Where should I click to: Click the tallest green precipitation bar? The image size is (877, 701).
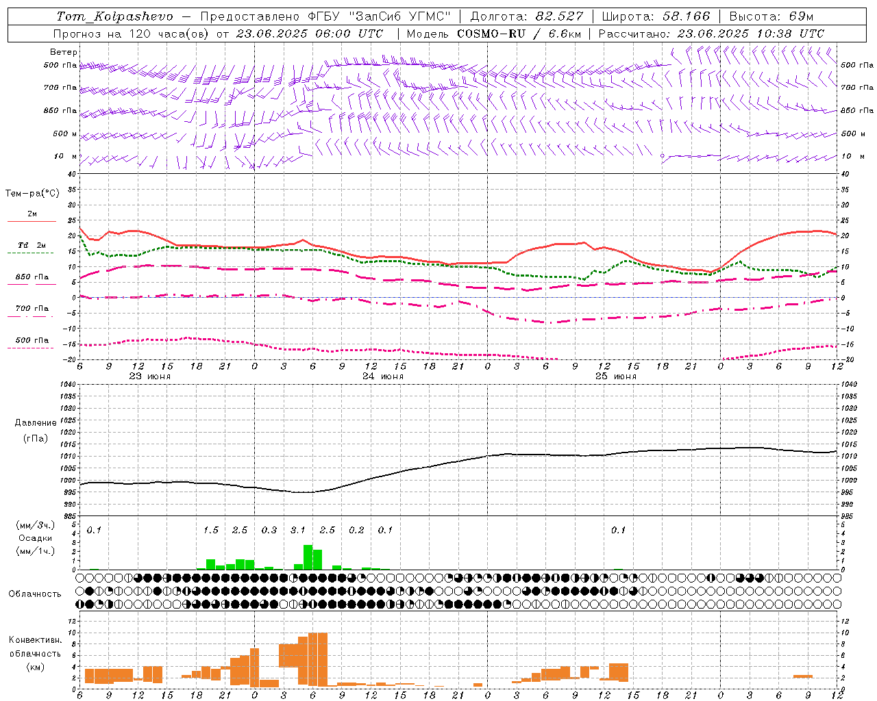click(x=308, y=557)
